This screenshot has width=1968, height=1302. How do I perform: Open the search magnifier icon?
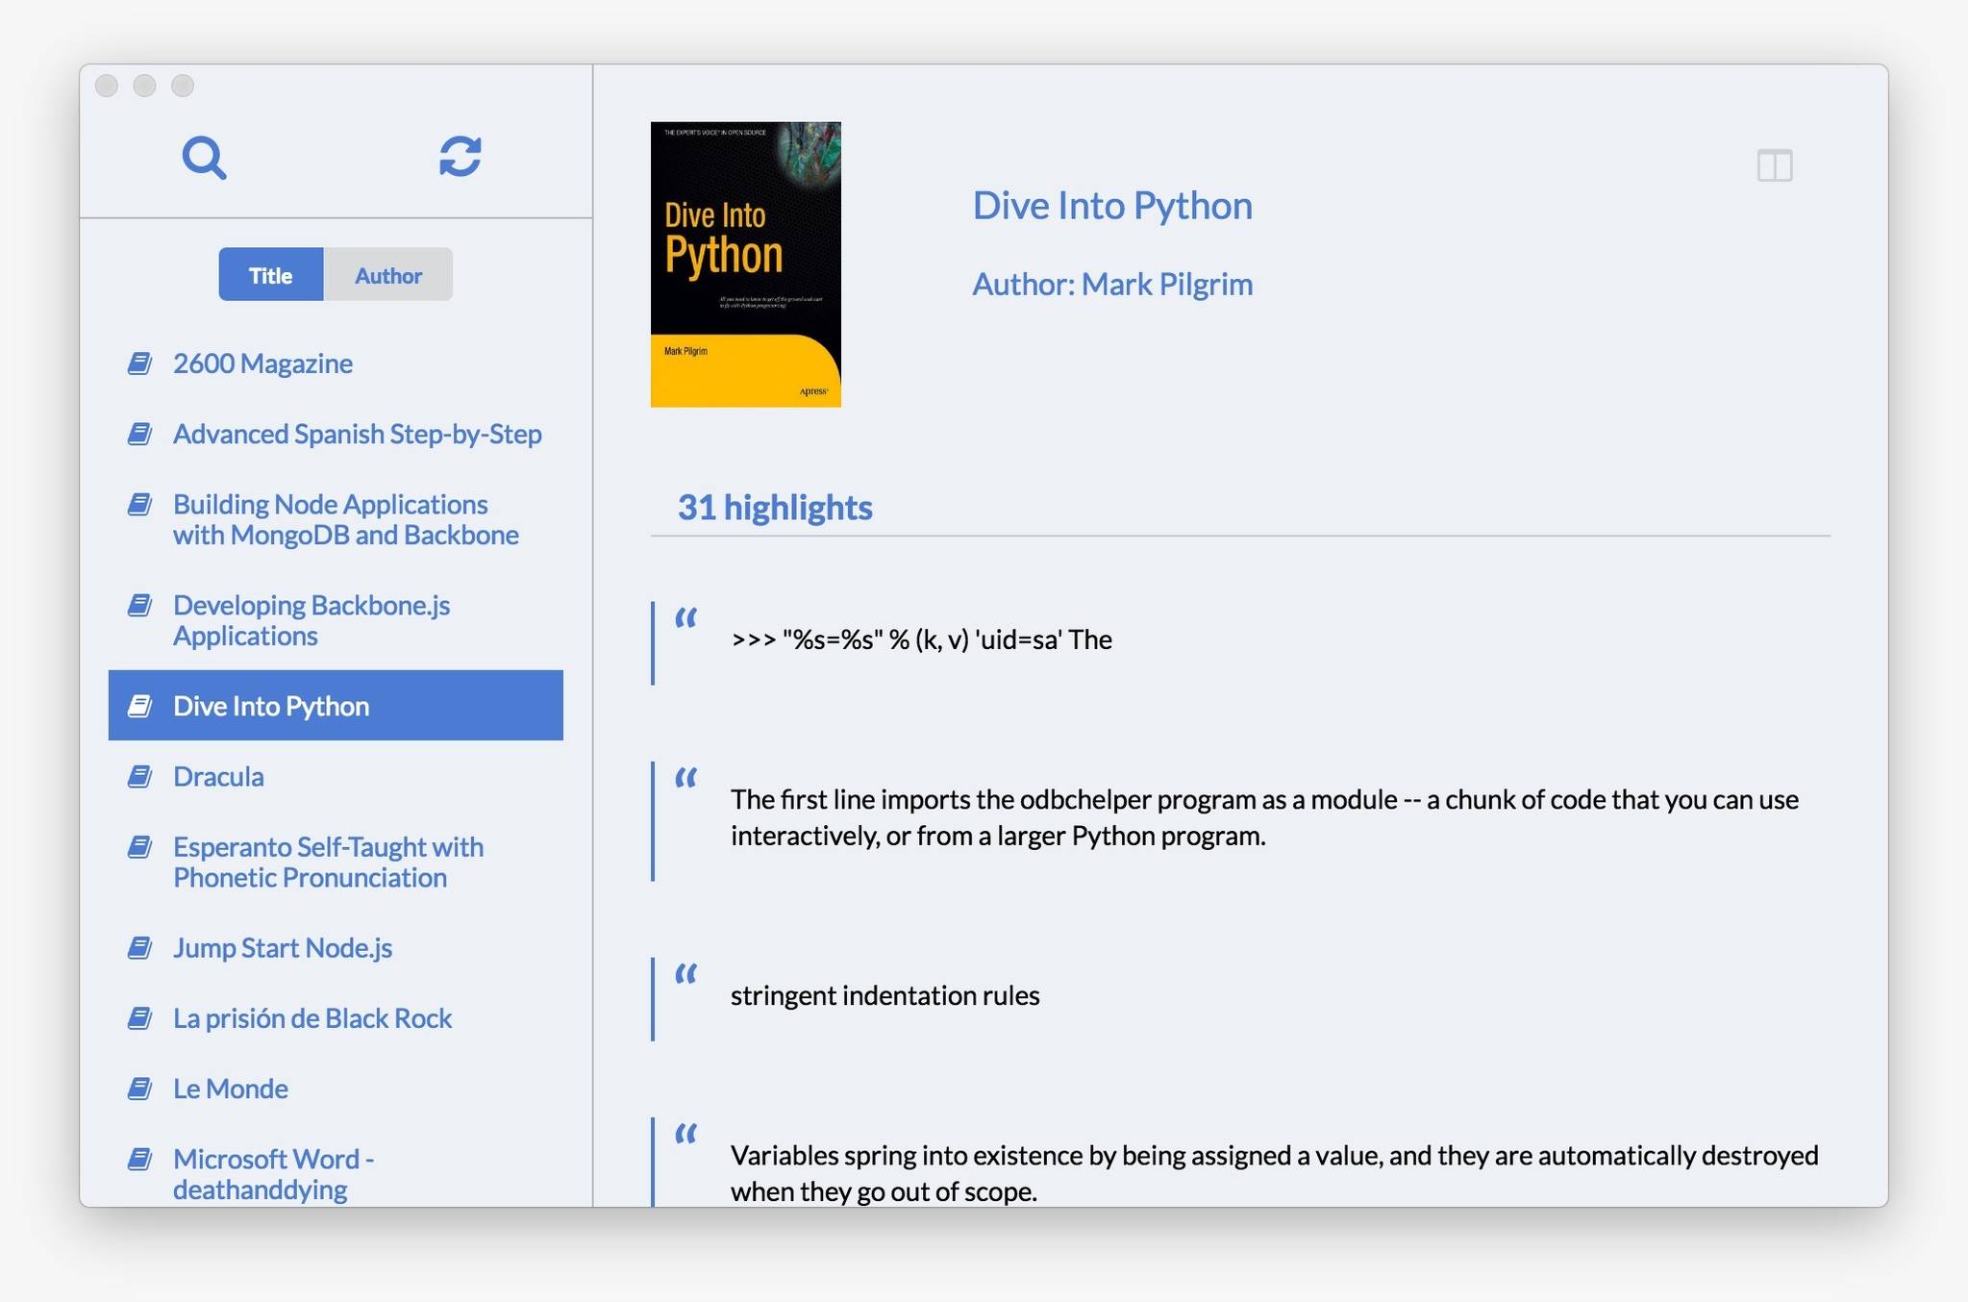[x=204, y=158]
